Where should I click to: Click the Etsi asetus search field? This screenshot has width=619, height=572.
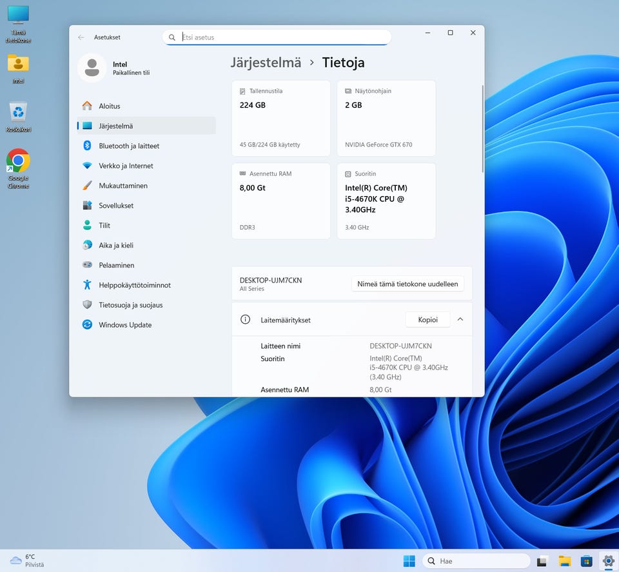click(277, 37)
